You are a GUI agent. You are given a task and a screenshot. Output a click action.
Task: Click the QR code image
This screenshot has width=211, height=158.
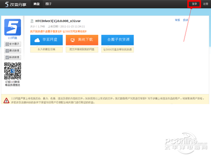[x=13, y=71]
